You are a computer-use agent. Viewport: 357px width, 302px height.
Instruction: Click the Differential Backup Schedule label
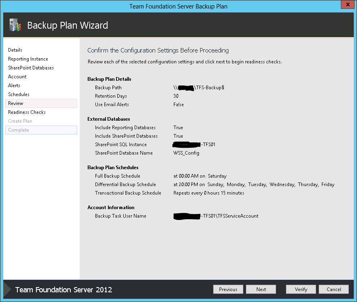[x=125, y=185]
